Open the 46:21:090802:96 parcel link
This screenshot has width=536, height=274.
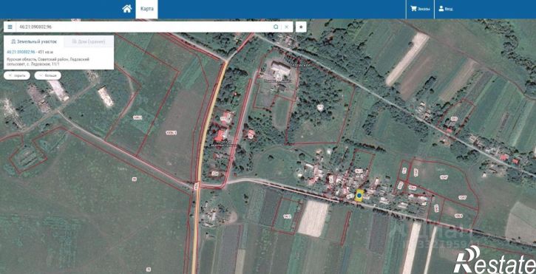point(21,52)
